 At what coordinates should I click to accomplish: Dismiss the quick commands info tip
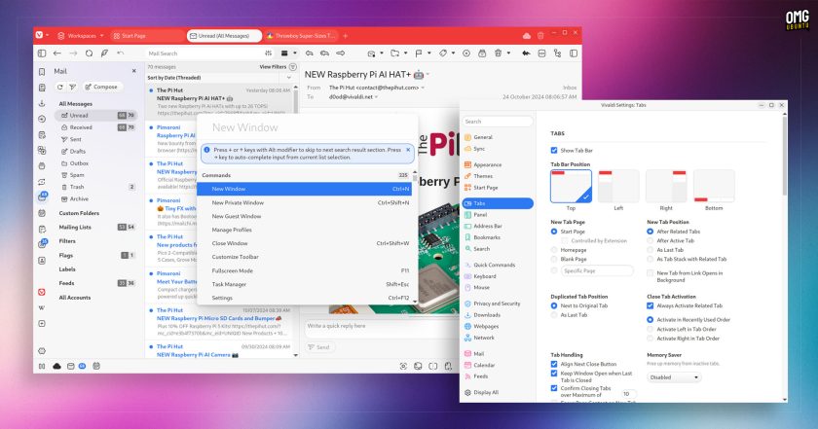pyautogui.click(x=408, y=150)
